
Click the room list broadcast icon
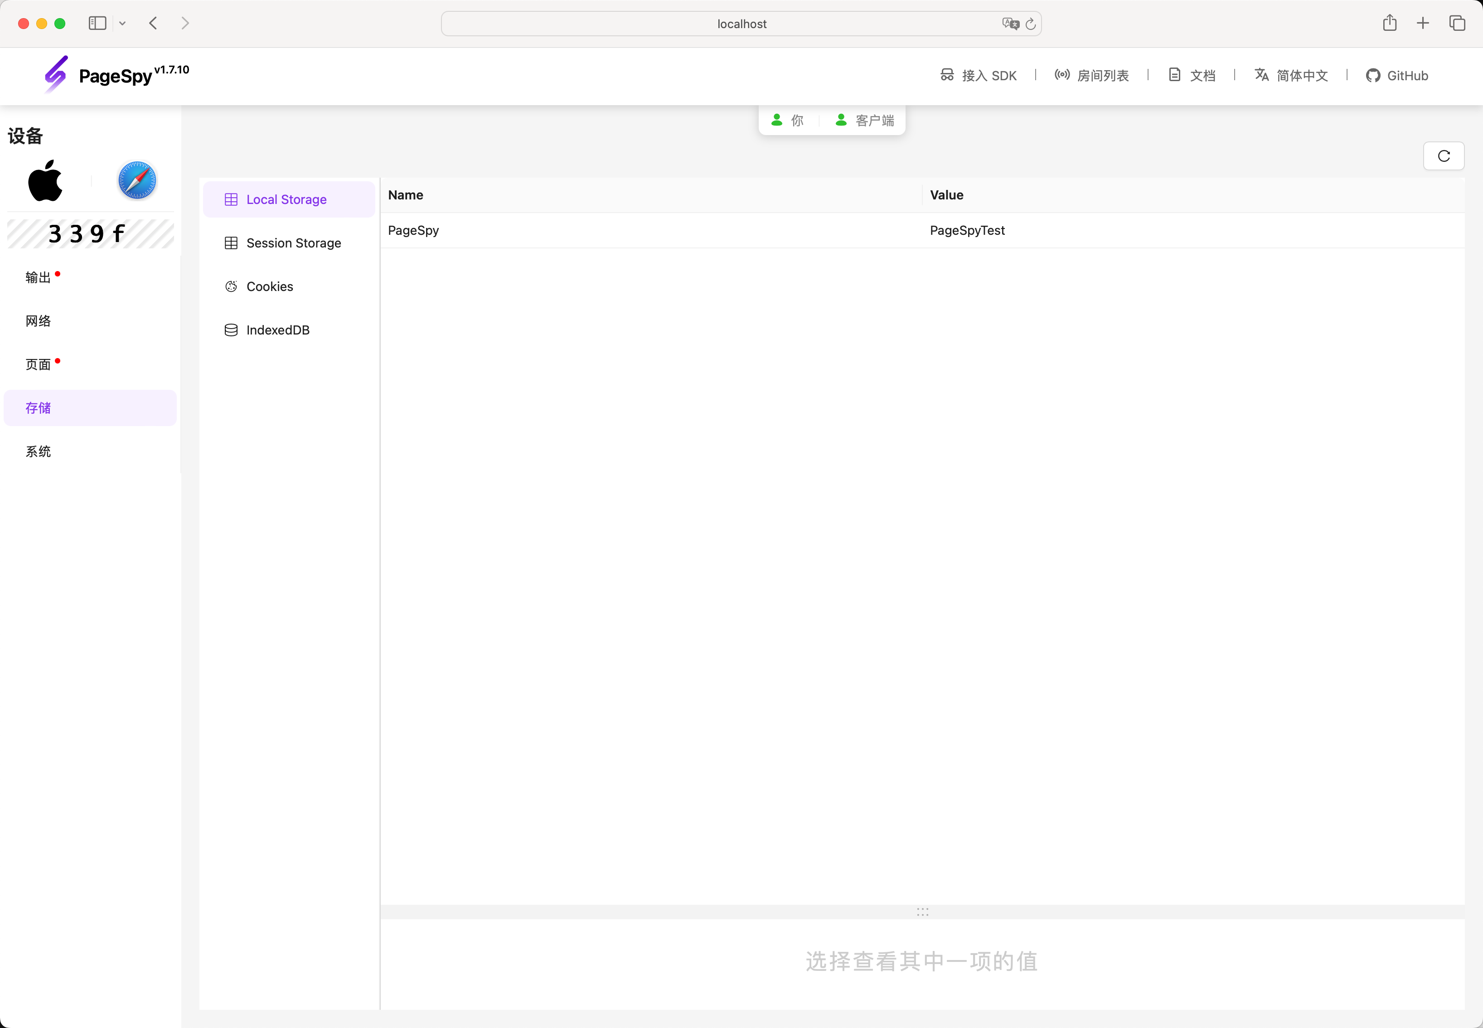coord(1062,75)
